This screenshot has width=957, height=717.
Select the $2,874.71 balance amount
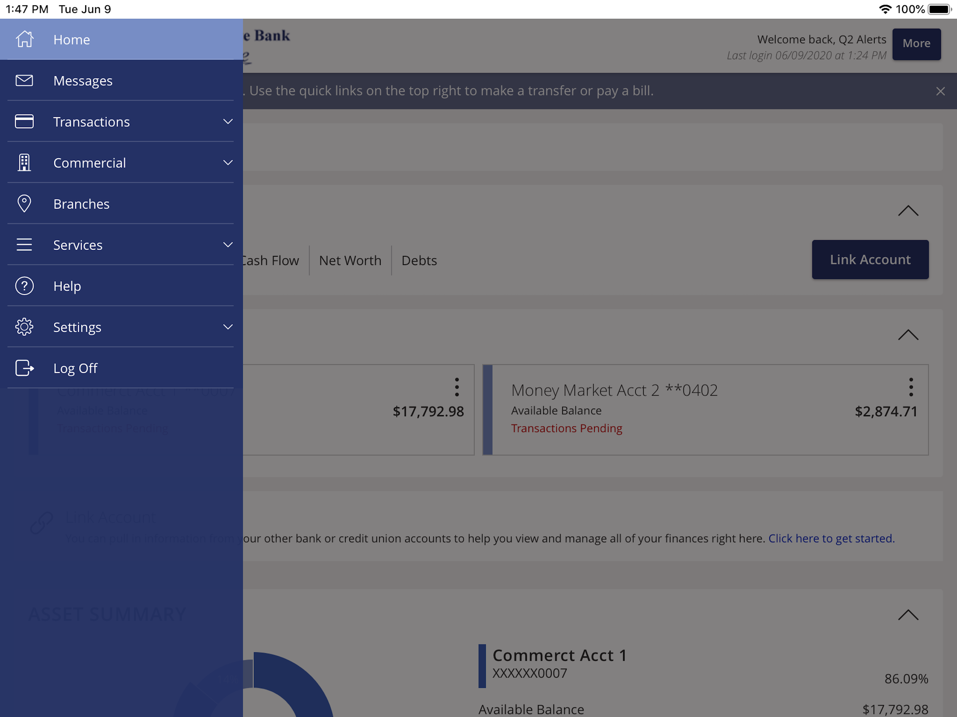[886, 411]
